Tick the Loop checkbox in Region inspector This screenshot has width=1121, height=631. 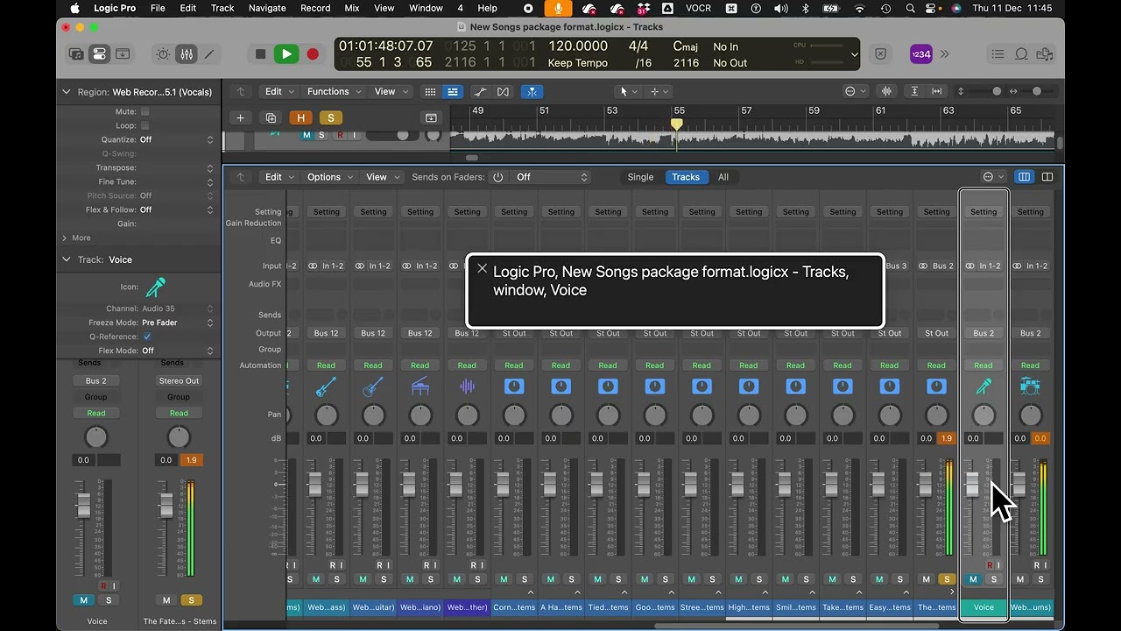145,125
